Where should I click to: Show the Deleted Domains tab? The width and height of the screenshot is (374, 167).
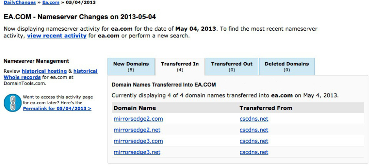(x=287, y=66)
